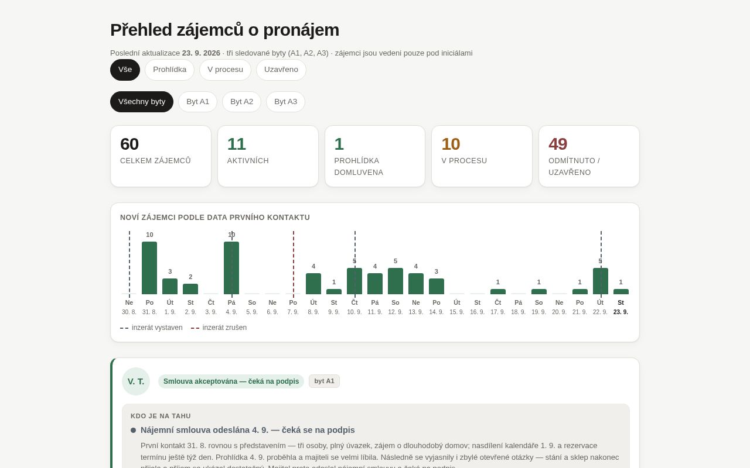
Task: Click the dashed ad-cancelled marker at Po 7. 9.
Action: [x=294, y=264]
